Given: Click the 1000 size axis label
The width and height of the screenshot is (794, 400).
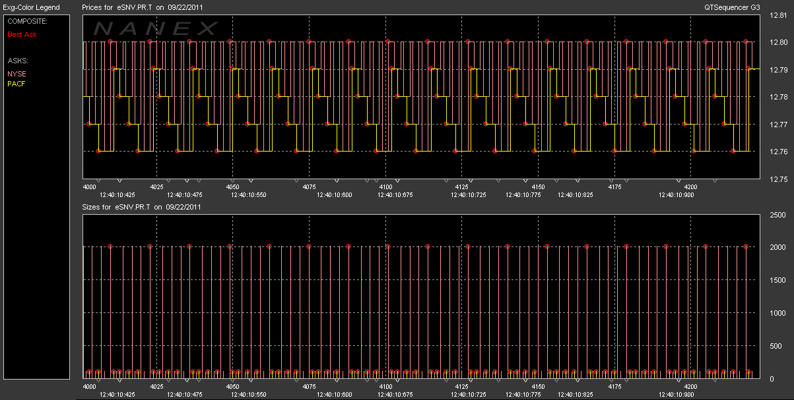Looking at the screenshot, I should point(777,313).
